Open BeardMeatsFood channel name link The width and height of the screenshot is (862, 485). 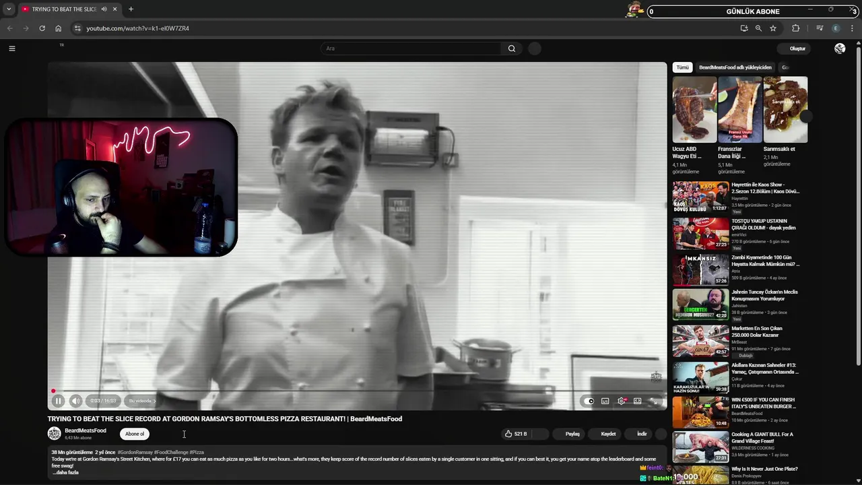pyautogui.click(x=86, y=430)
